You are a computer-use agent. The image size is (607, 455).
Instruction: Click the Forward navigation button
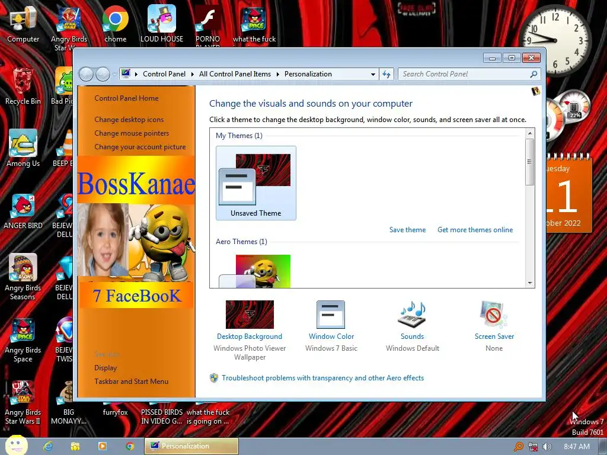[x=103, y=74]
